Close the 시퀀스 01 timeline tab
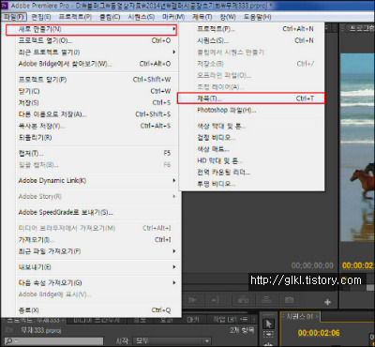The image size is (375, 347). click(317, 316)
